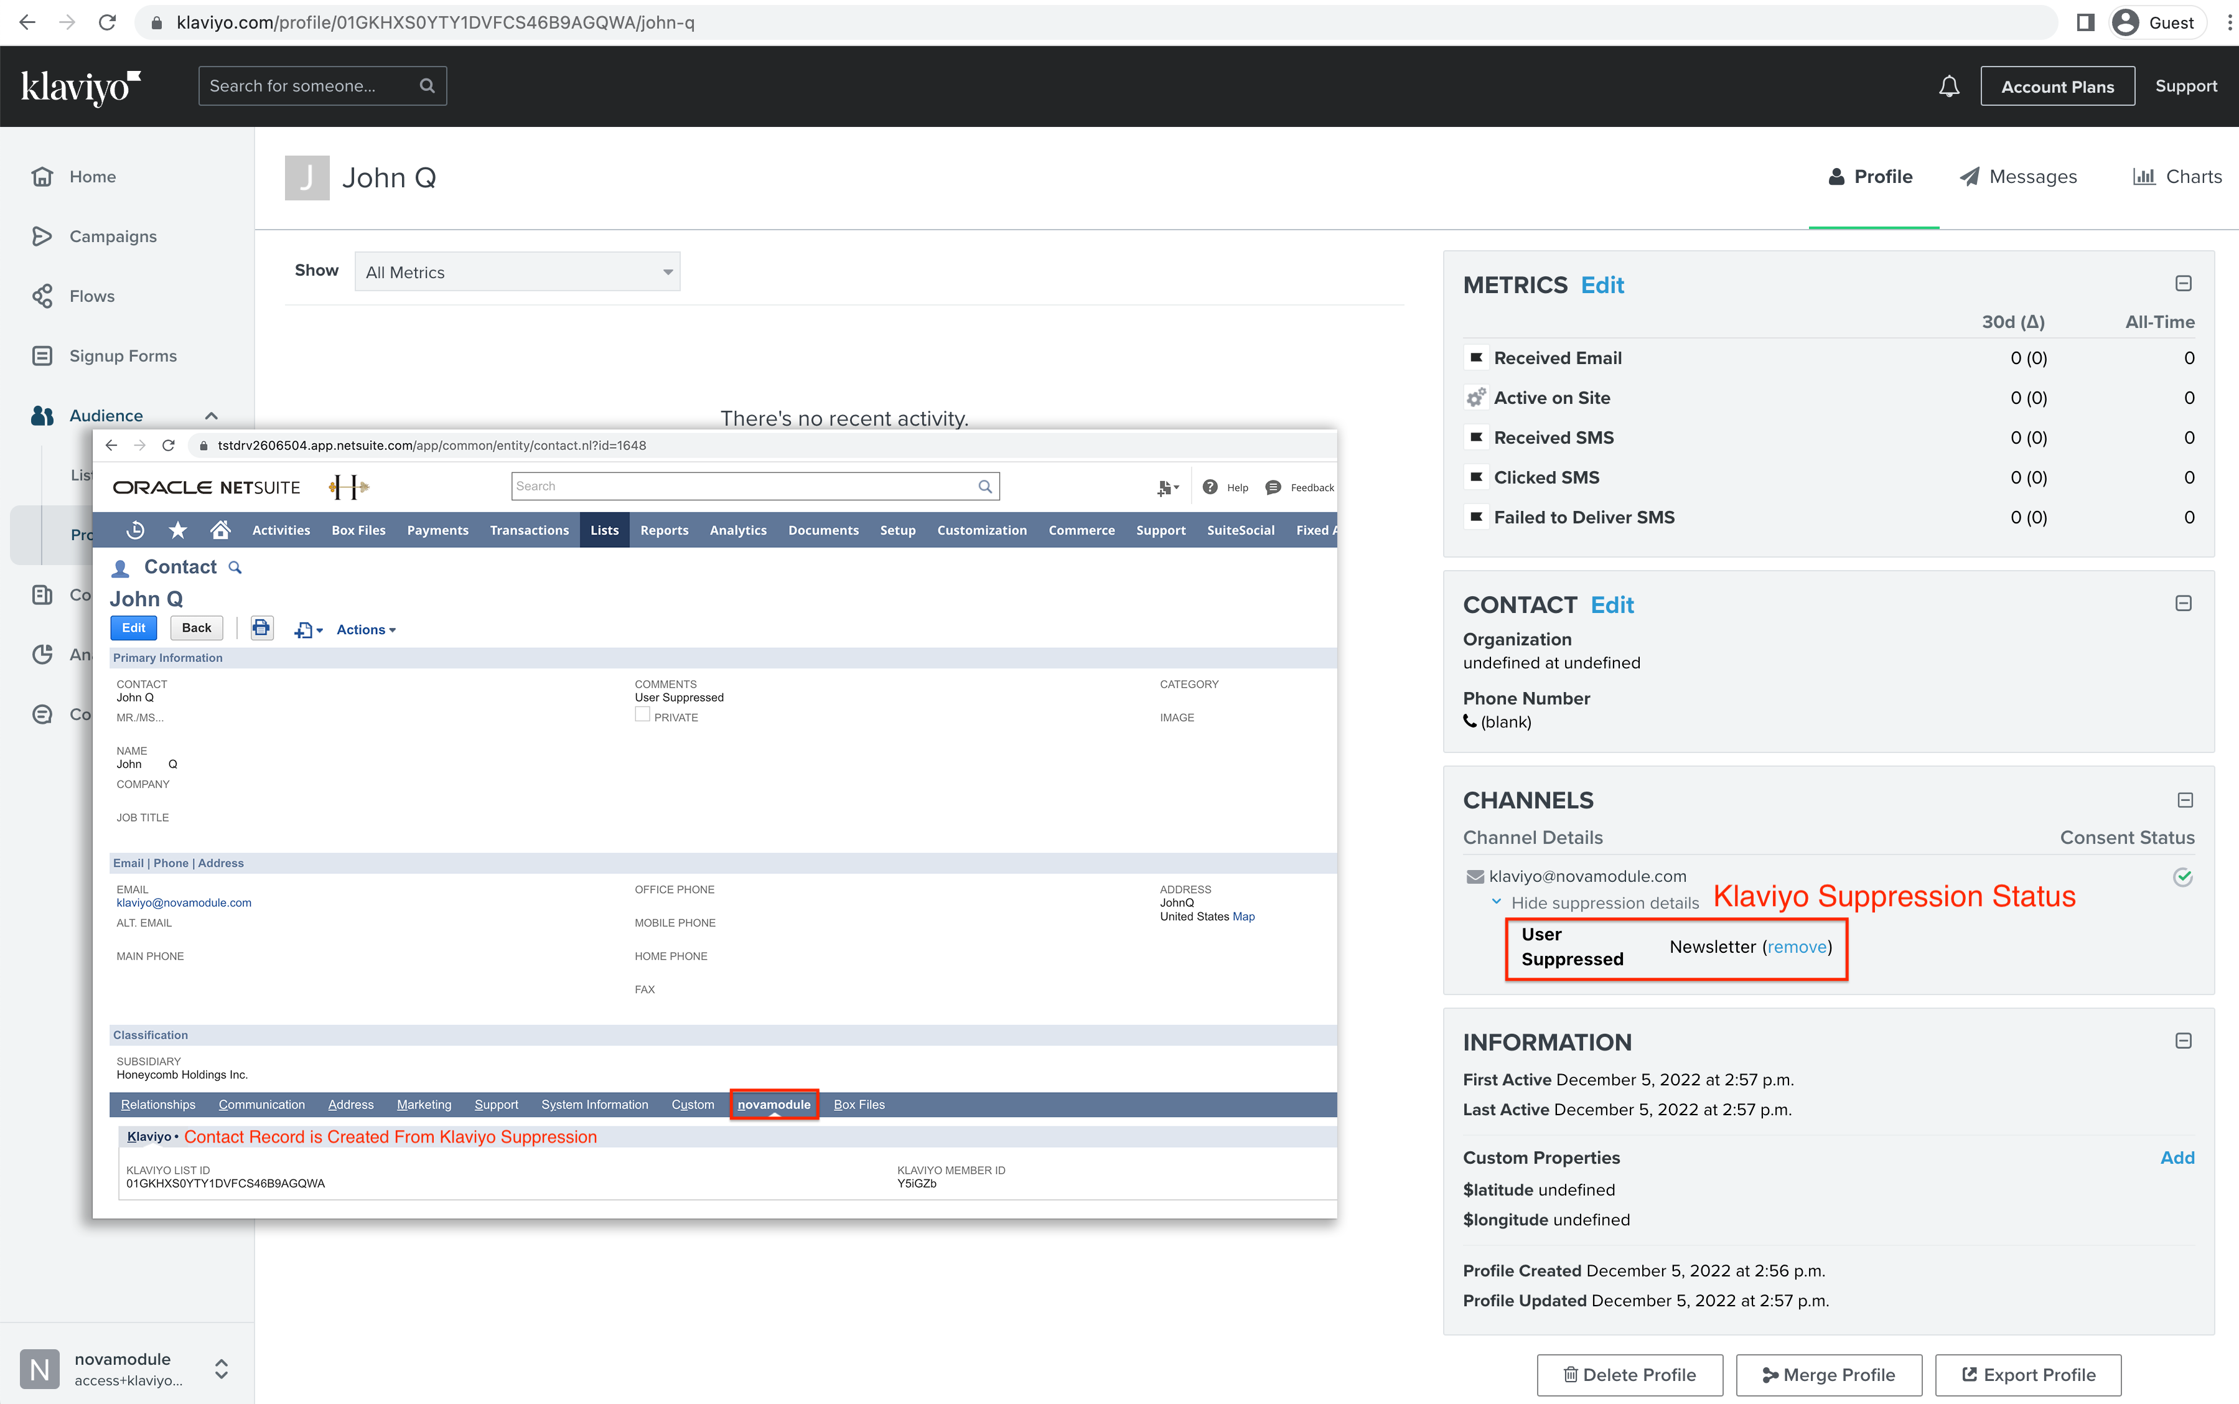This screenshot has height=1404, width=2239.
Task: Click NetSuite global search magnifier
Action: (985, 487)
